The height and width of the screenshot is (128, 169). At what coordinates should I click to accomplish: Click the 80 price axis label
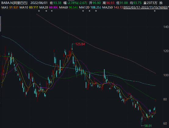point(165,99)
